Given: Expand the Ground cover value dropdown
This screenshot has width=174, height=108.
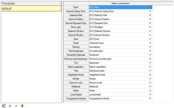Looking at the screenshot, I should (150, 83).
